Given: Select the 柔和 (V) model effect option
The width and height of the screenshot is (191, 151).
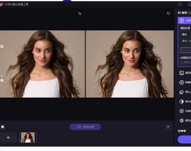Looking at the screenshot, I should 187,41.
